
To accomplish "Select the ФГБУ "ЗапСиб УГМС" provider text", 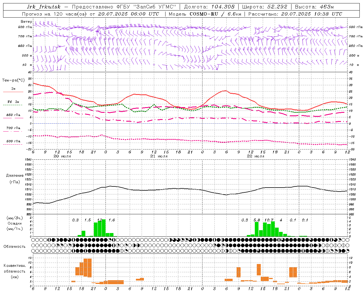I will pyautogui.click(x=147, y=7).
